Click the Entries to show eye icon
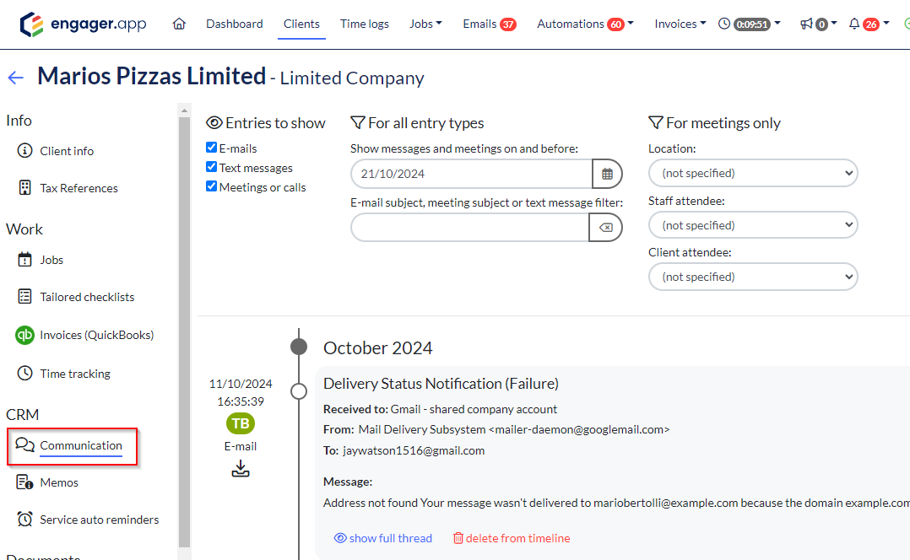 214,123
